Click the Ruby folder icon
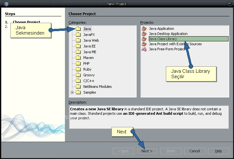The height and width of the screenshot is (159, 234). tap(78, 69)
